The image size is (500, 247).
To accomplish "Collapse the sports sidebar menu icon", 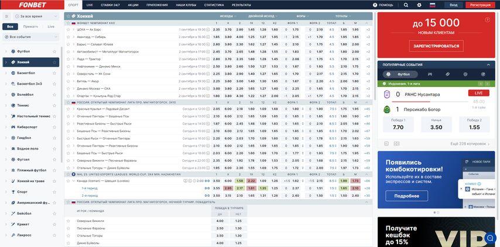I will coord(6,16).
